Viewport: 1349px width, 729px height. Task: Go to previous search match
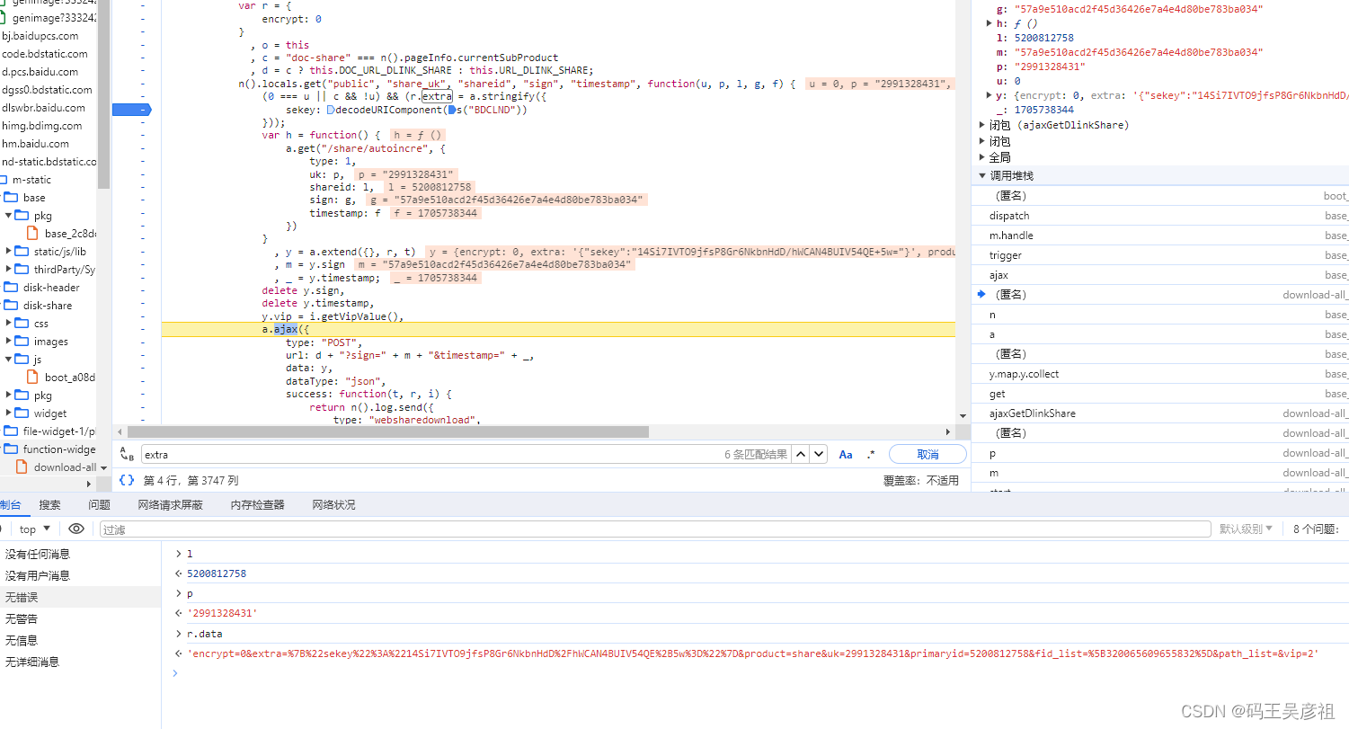coord(801,454)
